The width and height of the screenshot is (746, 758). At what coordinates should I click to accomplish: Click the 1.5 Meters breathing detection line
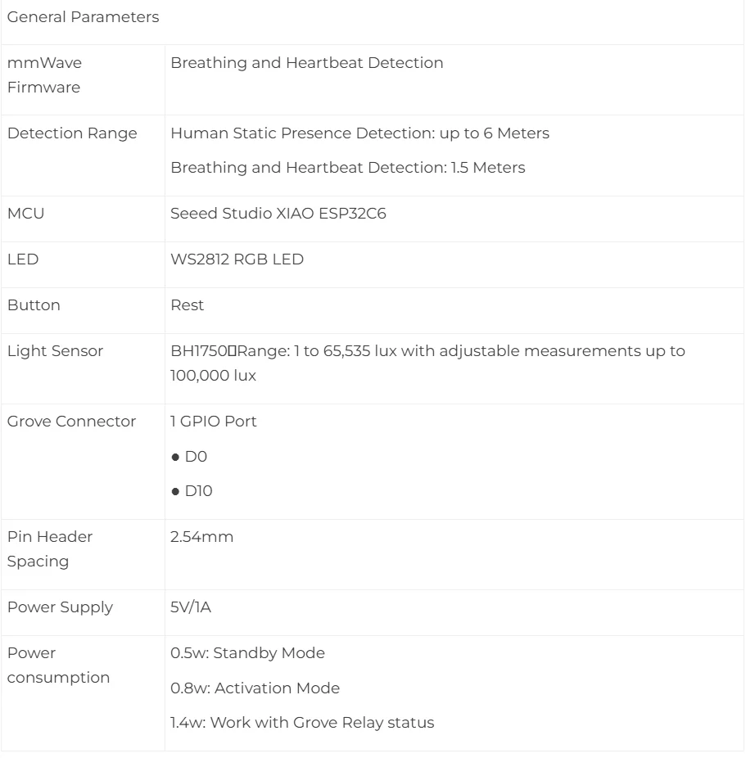tap(347, 168)
